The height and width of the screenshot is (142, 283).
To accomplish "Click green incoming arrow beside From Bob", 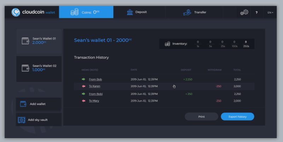I will (x=83, y=79).
